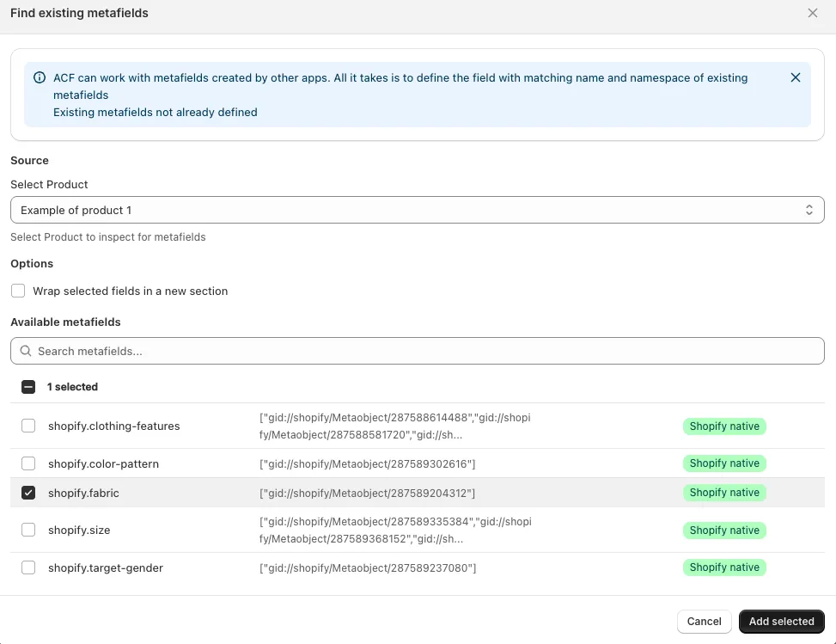Click Shopify native badge for size

(x=724, y=531)
